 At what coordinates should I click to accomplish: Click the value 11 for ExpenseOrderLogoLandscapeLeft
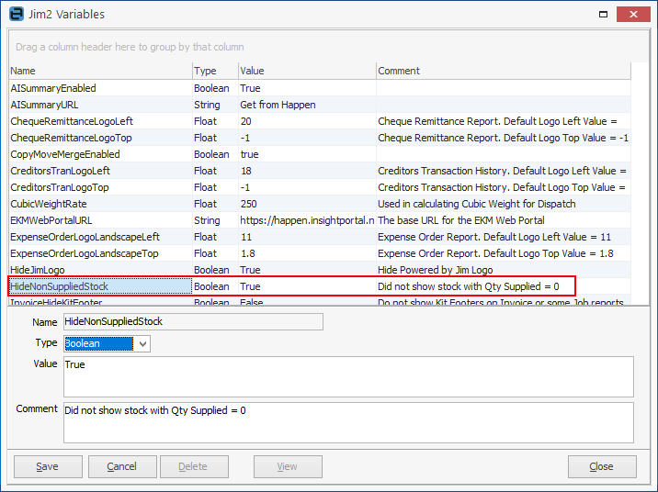click(x=307, y=237)
